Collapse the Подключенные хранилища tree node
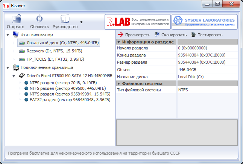This screenshot has height=164, width=243. point(8,68)
